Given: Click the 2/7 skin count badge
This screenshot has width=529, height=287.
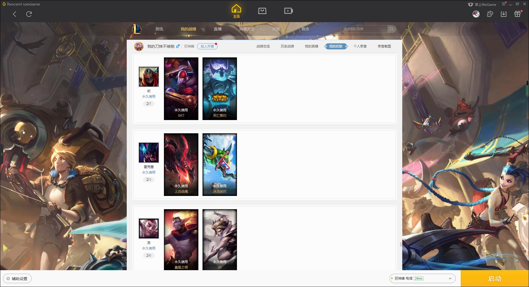Looking at the screenshot, I should [x=149, y=104].
